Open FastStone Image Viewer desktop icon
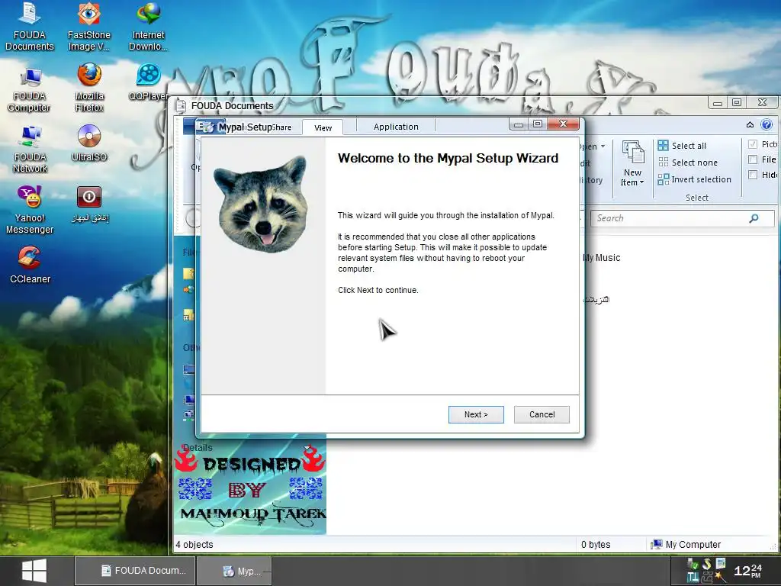781x586 pixels. [x=88, y=27]
